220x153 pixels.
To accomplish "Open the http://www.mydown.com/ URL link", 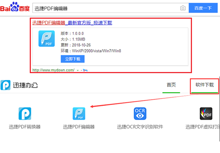I will pos(53,70).
